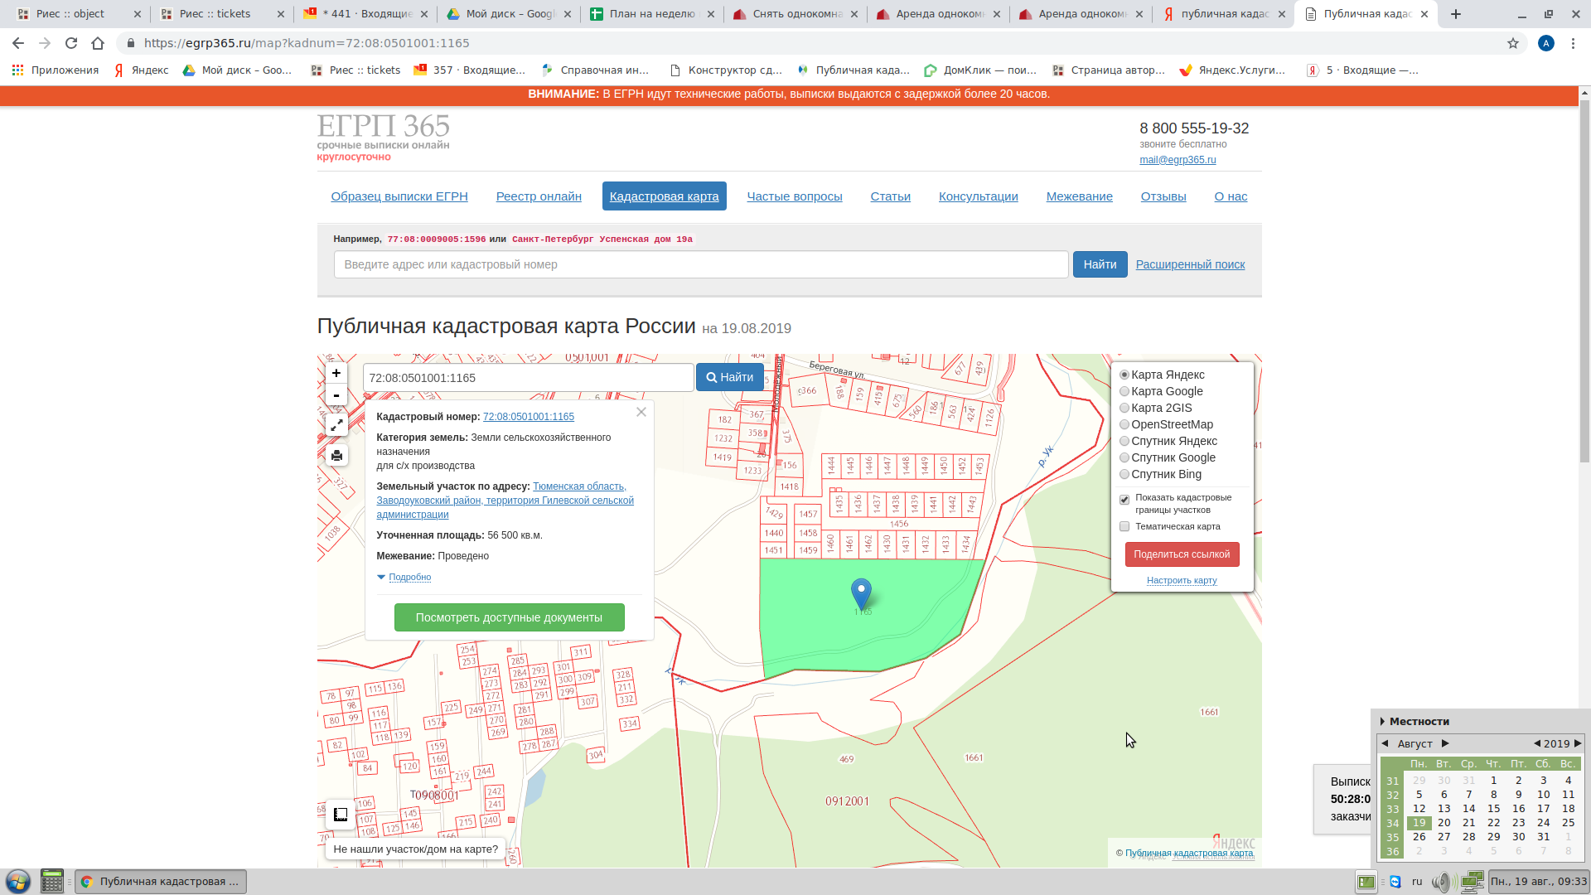Open Chrome three-dot menu
This screenshot has height=895, width=1591.
pyautogui.click(x=1573, y=43)
